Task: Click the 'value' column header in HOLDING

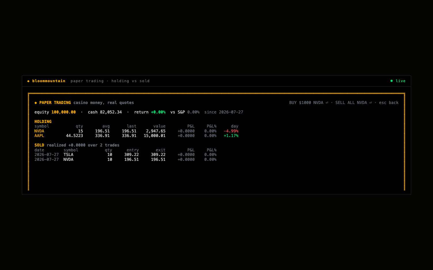Action: (159, 126)
